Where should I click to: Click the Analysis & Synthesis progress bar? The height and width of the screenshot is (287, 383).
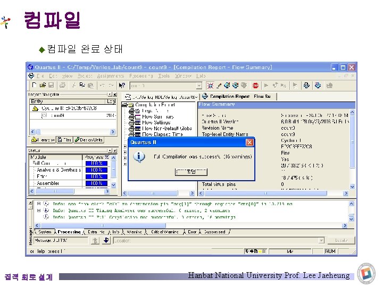point(96,170)
